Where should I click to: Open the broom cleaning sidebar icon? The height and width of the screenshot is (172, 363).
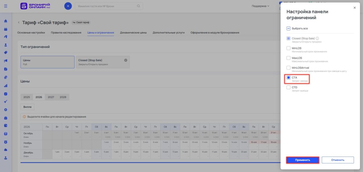point(6,101)
